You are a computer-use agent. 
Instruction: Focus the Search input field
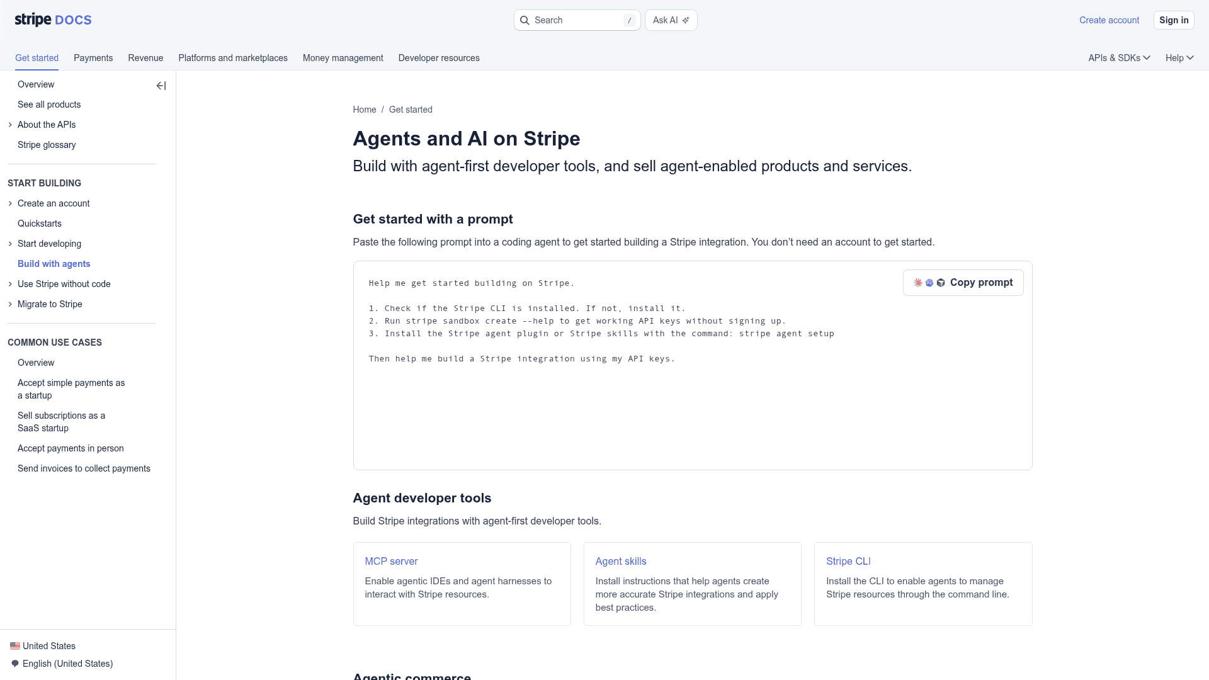pos(577,20)
